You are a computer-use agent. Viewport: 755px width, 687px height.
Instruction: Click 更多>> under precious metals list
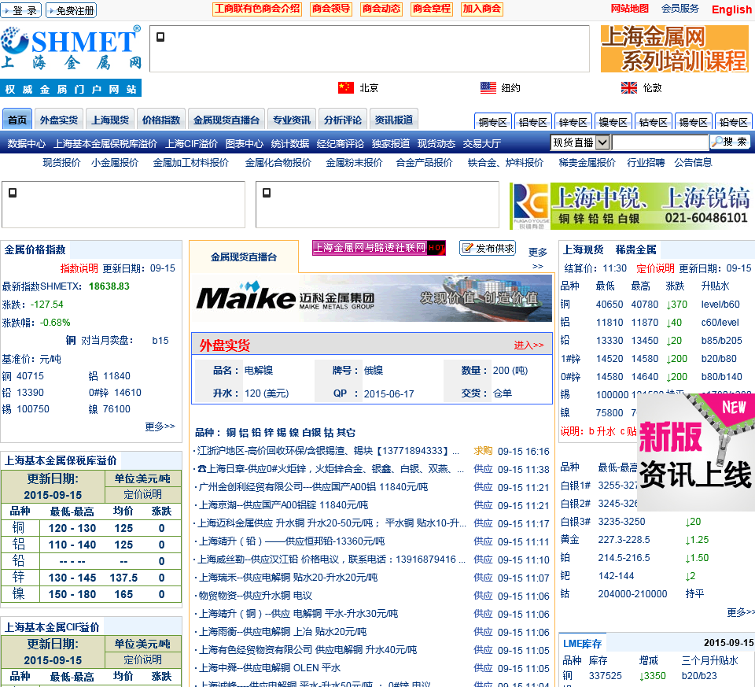[x=741, y=612]
